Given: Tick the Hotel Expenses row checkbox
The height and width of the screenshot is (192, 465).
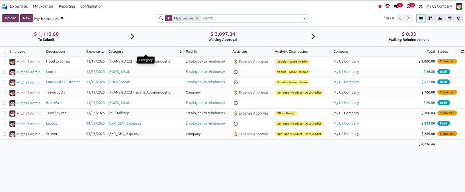Looking at the screenshot, I should (4, 61).
